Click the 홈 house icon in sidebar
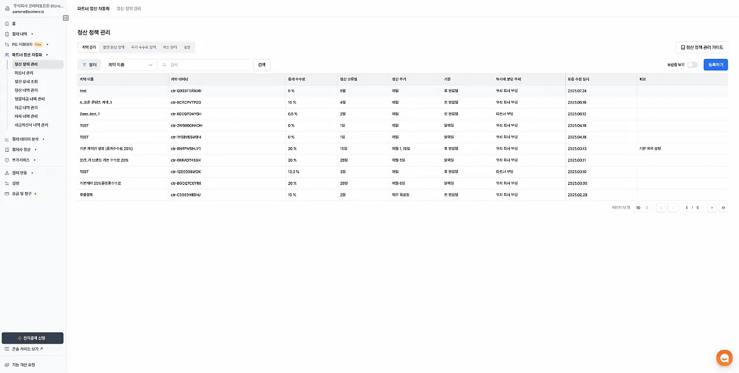This screenshot has width=739, height=373. (7, 24)
